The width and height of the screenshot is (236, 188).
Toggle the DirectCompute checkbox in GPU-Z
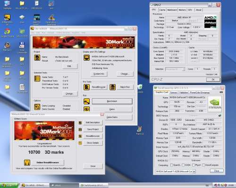203,165
